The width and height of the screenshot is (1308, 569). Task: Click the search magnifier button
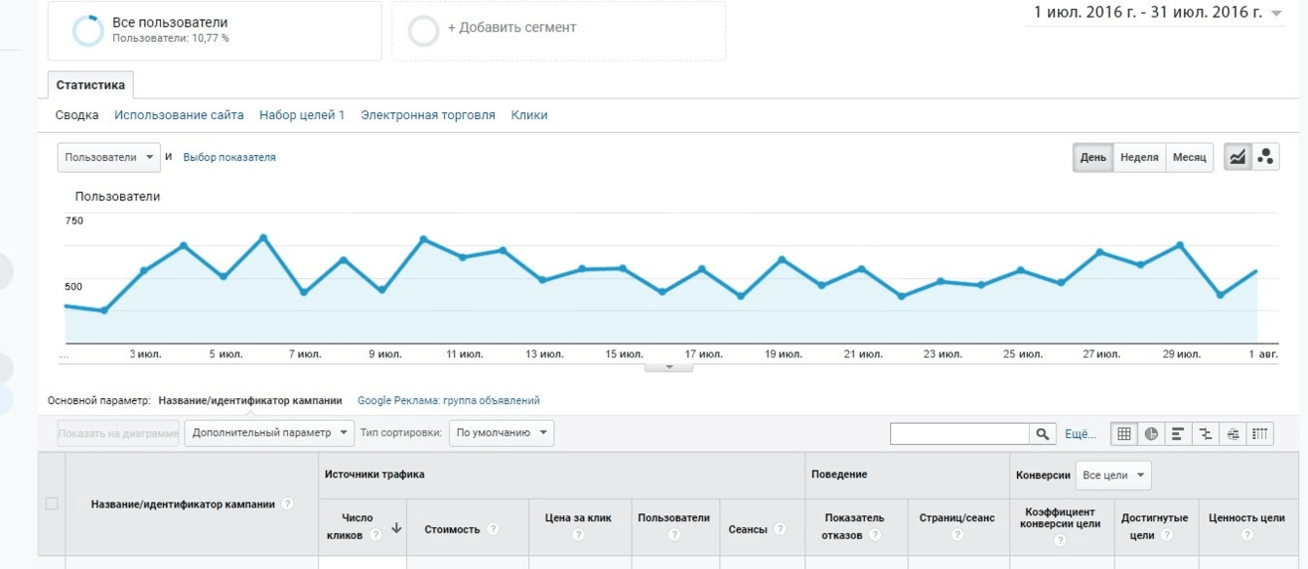pyautogui.click(x=1042, y=433)
